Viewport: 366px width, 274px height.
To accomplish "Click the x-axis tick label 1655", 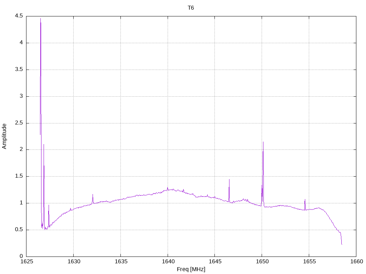I will pyautogui.click(x=309, y=262).
